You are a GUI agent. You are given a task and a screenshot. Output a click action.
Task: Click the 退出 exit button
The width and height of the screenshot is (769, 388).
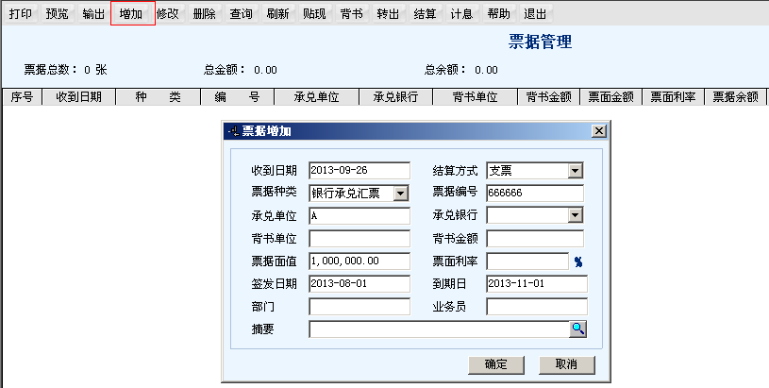point(535,14)
